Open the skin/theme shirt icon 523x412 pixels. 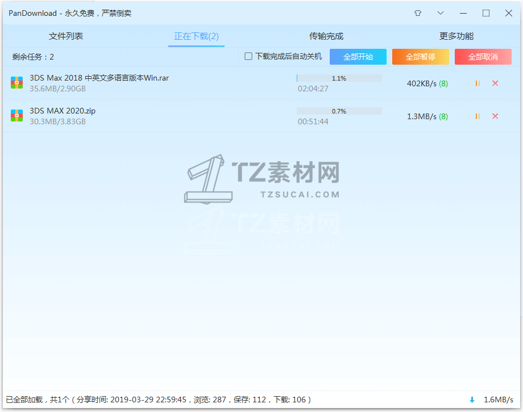click(x=418, y=13)
